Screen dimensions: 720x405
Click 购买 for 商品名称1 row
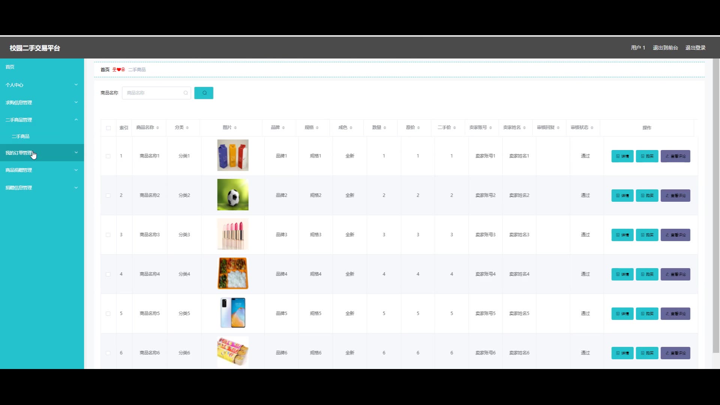647,156
